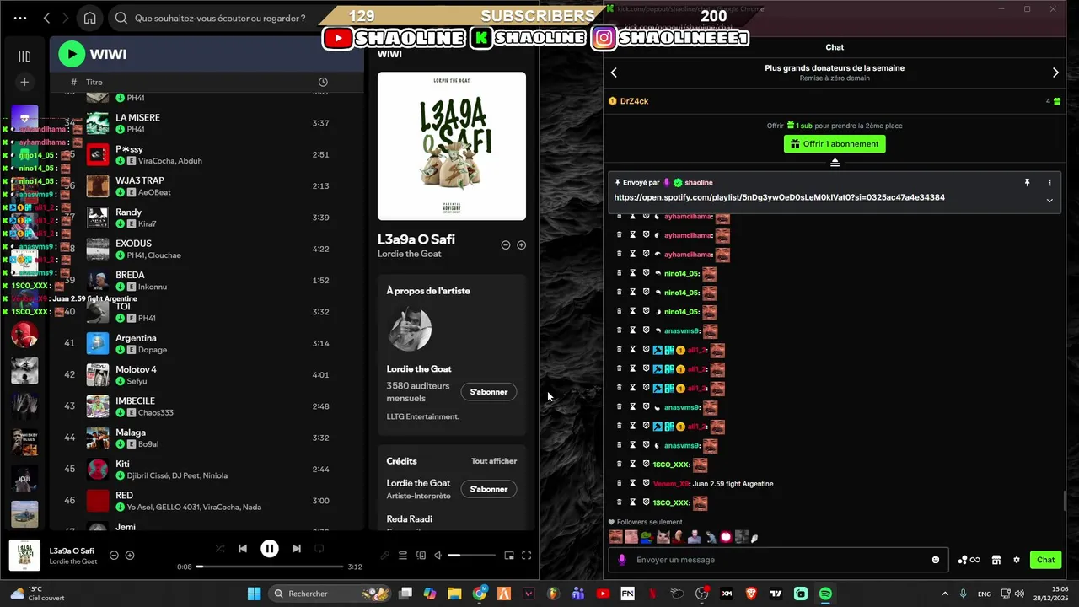Select the track Kiti

pos(207,469)
